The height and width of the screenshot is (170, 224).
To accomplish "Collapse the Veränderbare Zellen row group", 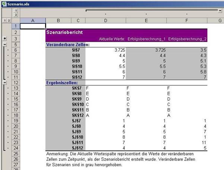I will coord(4,44).
